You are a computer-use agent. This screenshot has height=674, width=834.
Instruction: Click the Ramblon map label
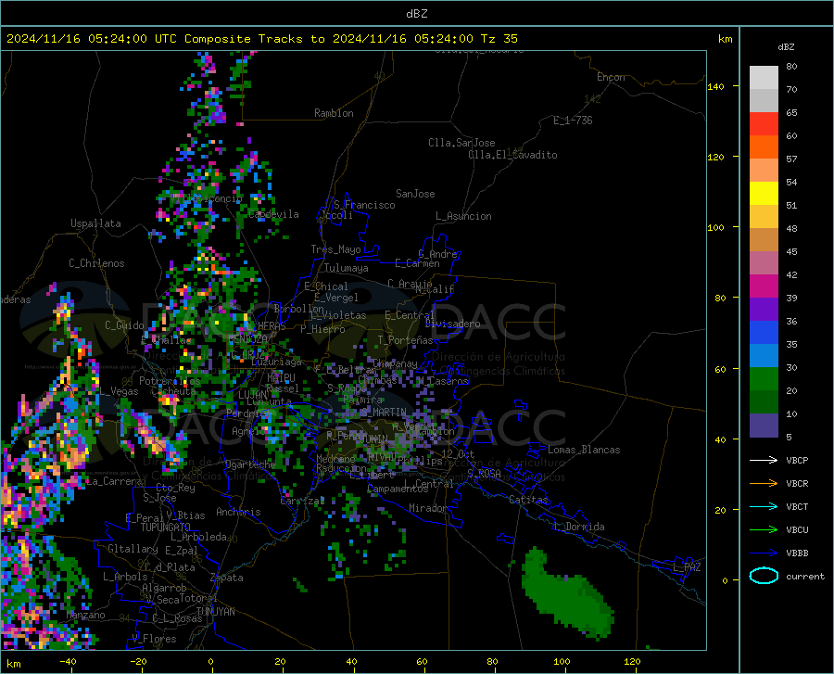[334, 113]
